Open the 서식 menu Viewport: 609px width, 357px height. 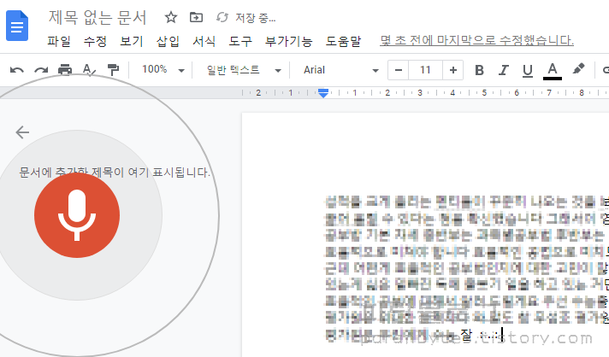[204, 41]
